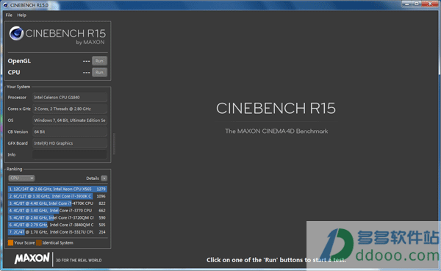Select ranking row Intel Core i5-3317U
This screenshot has width=441, height=271.
(57, 232)
